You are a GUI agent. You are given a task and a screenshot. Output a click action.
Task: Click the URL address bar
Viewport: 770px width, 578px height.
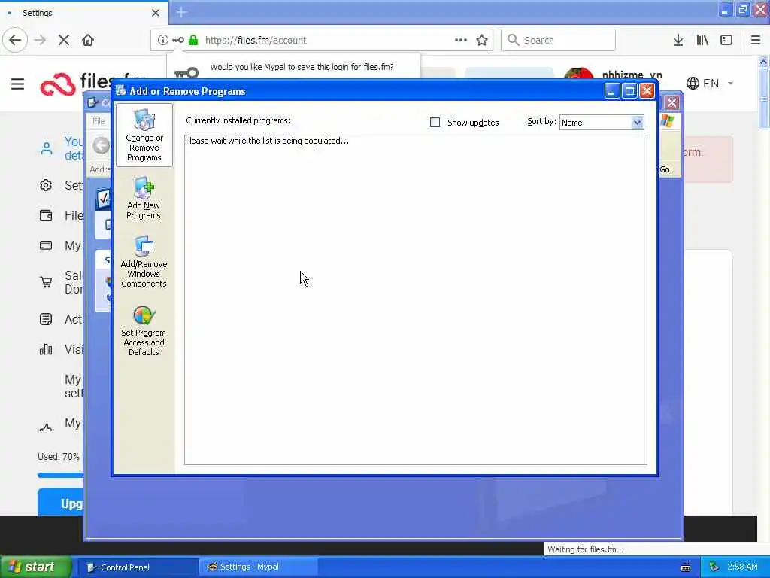tap(322, 41)
